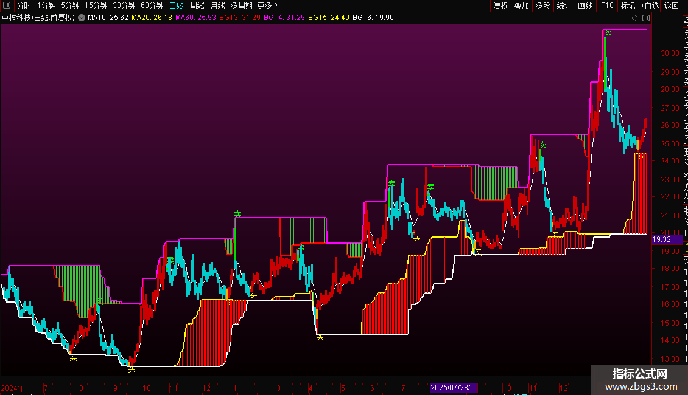Click the 卖 signal at the chart's highest peak
The image size is (688, 395).
pos(608,32)
